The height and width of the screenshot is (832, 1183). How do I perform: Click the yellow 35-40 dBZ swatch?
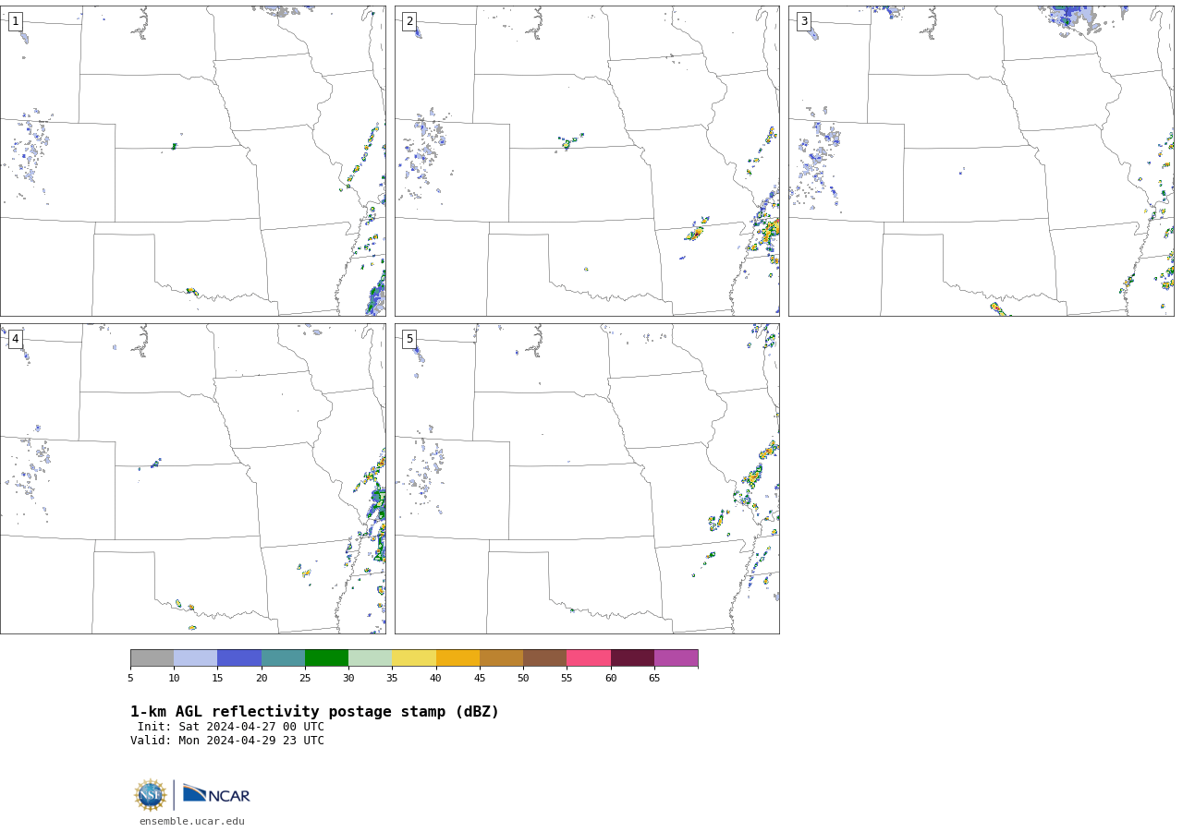coord(414,658)
